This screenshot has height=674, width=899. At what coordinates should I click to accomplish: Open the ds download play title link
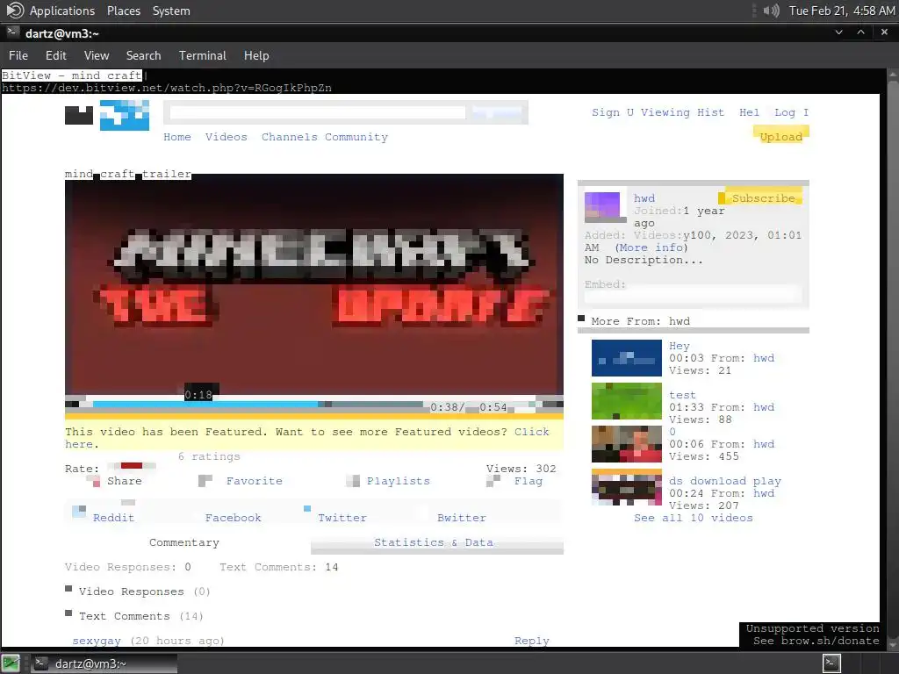click(725, 481)
